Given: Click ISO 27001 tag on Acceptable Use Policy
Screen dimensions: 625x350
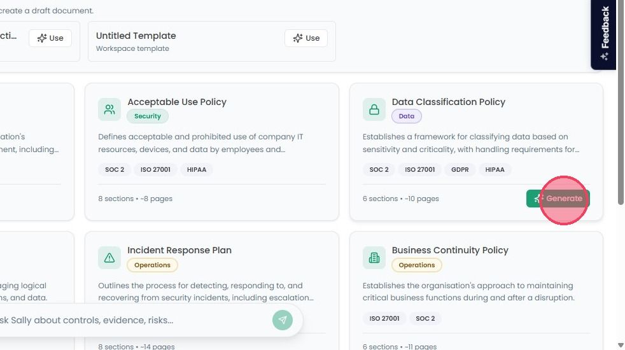Looking at the screenshot, I should [155, 169].
